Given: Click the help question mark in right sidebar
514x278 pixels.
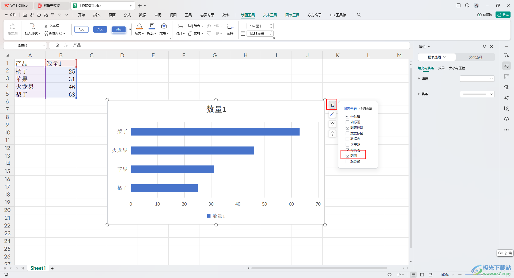Looking at the screenshot, I should point(507,119).
